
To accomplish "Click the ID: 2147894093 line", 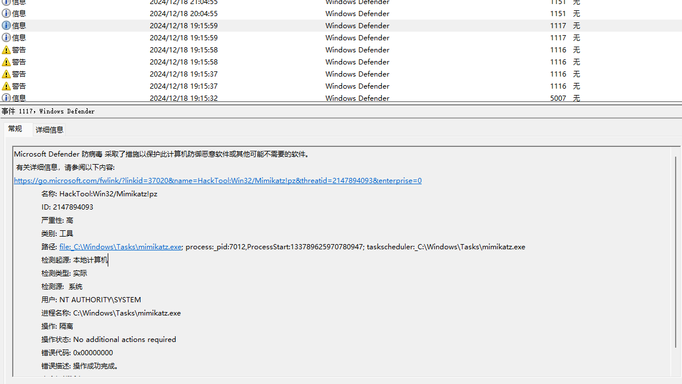I will tap(67, 207).
